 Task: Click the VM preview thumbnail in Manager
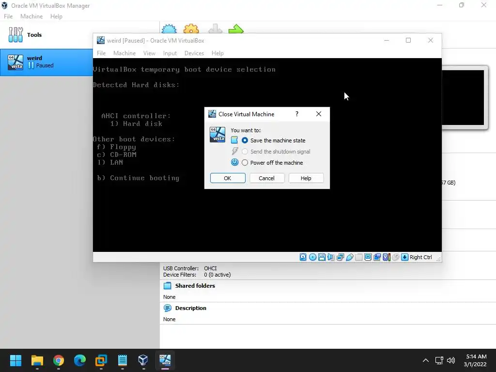coord(463,97)
